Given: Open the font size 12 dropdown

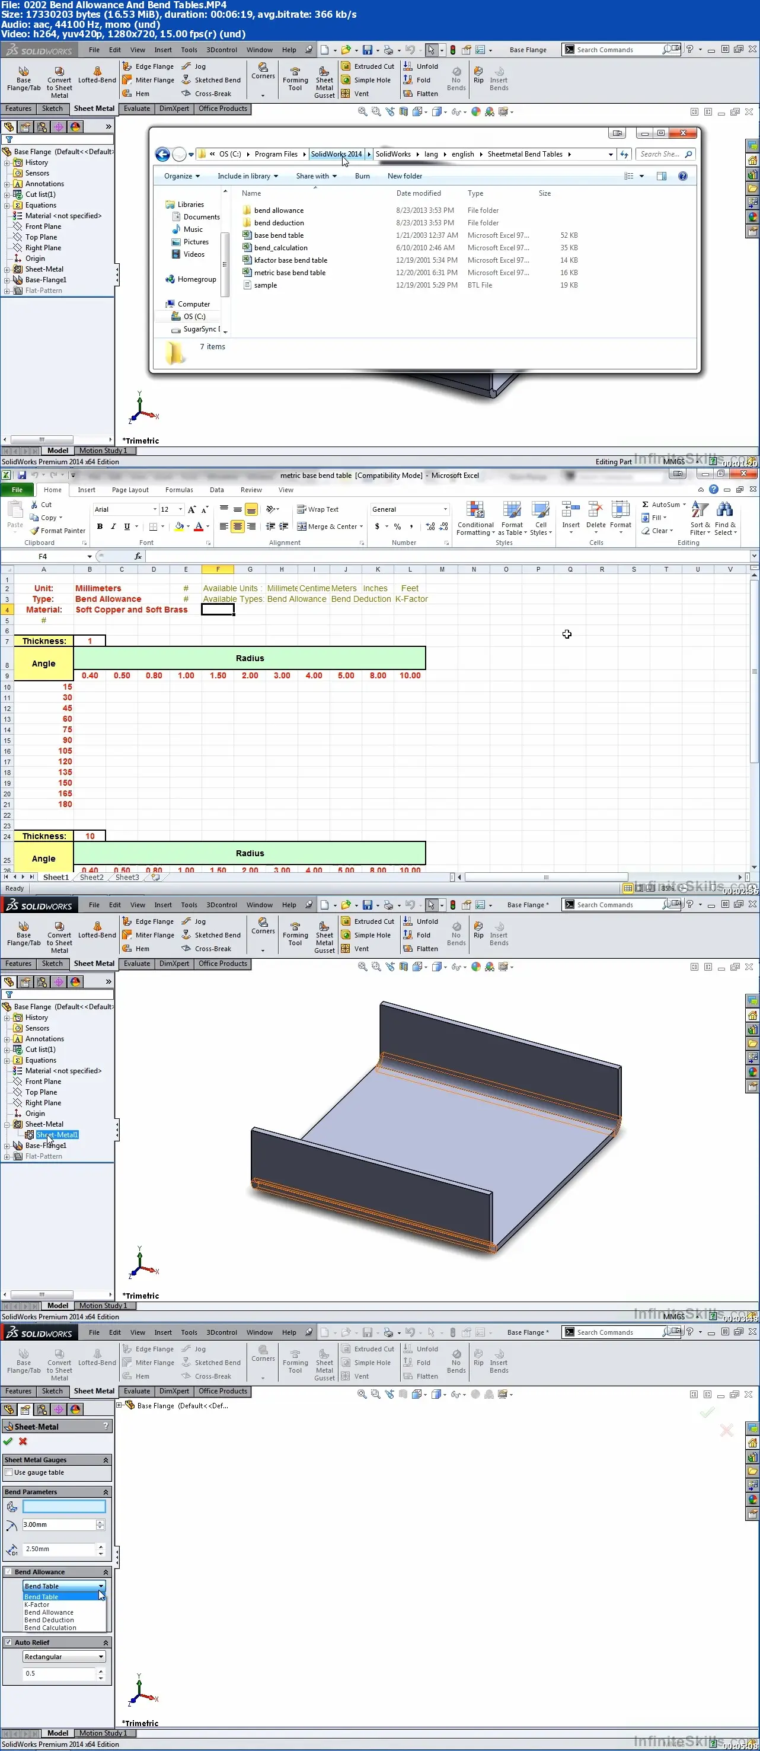Looking at the screenshot, I should point(180,509).
